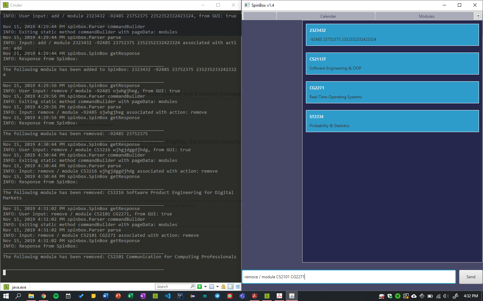Click the blue active consoles icon in Cmder

click(x=212, y=287)
